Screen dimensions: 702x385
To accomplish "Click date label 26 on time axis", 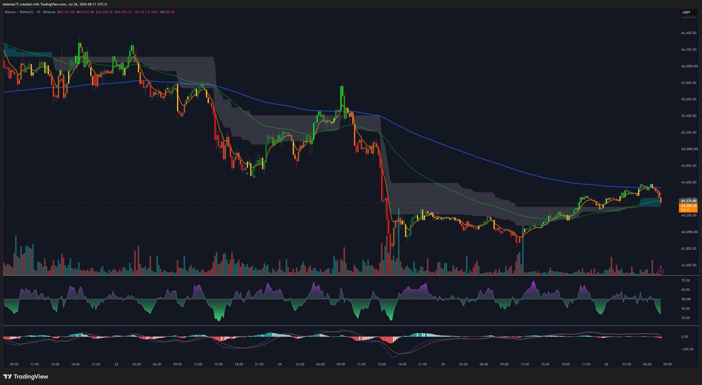I will tap(606, 364).
